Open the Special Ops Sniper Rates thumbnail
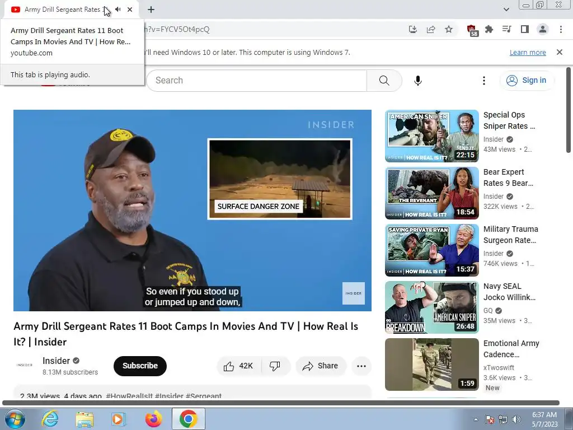The width and height of the screenshot is (573, 430). 431,136
